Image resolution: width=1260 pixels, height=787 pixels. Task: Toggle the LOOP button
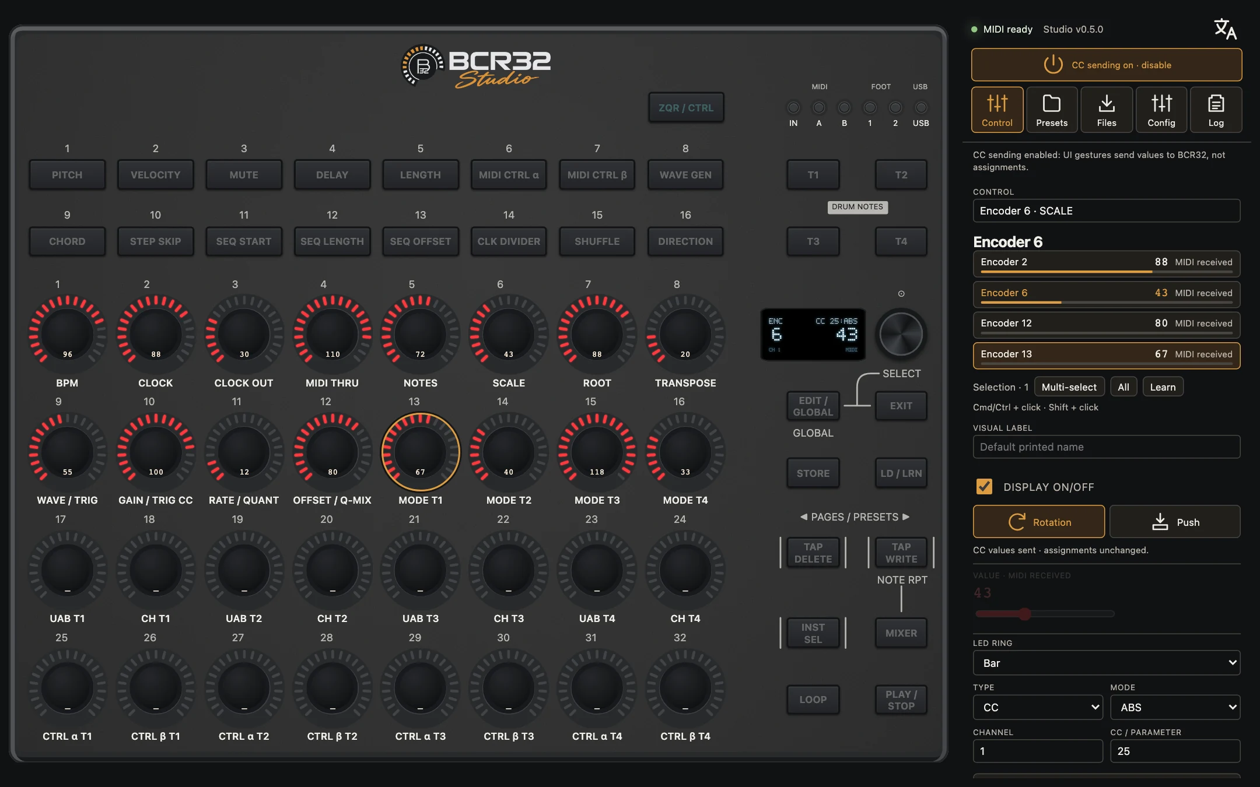click(x=813, y=700)
